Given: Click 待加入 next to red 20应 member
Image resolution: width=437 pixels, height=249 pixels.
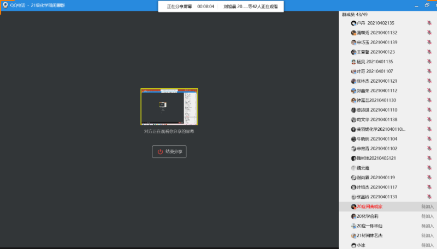Looking at the screenshot, I should pos(427,207).
